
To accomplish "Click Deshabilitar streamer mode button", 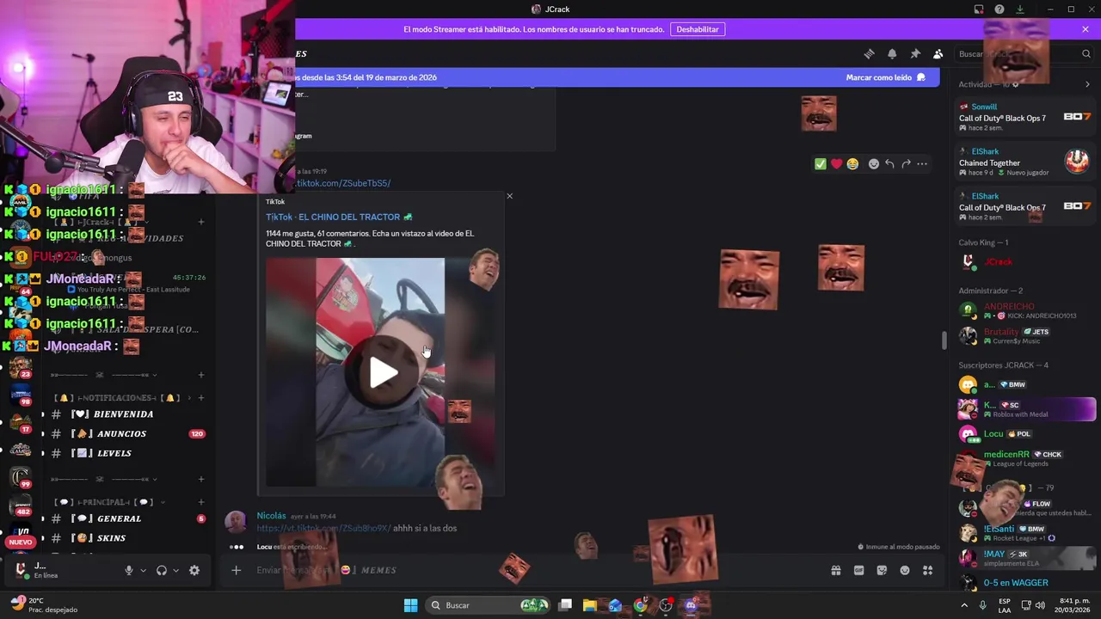I will [697, 29].
